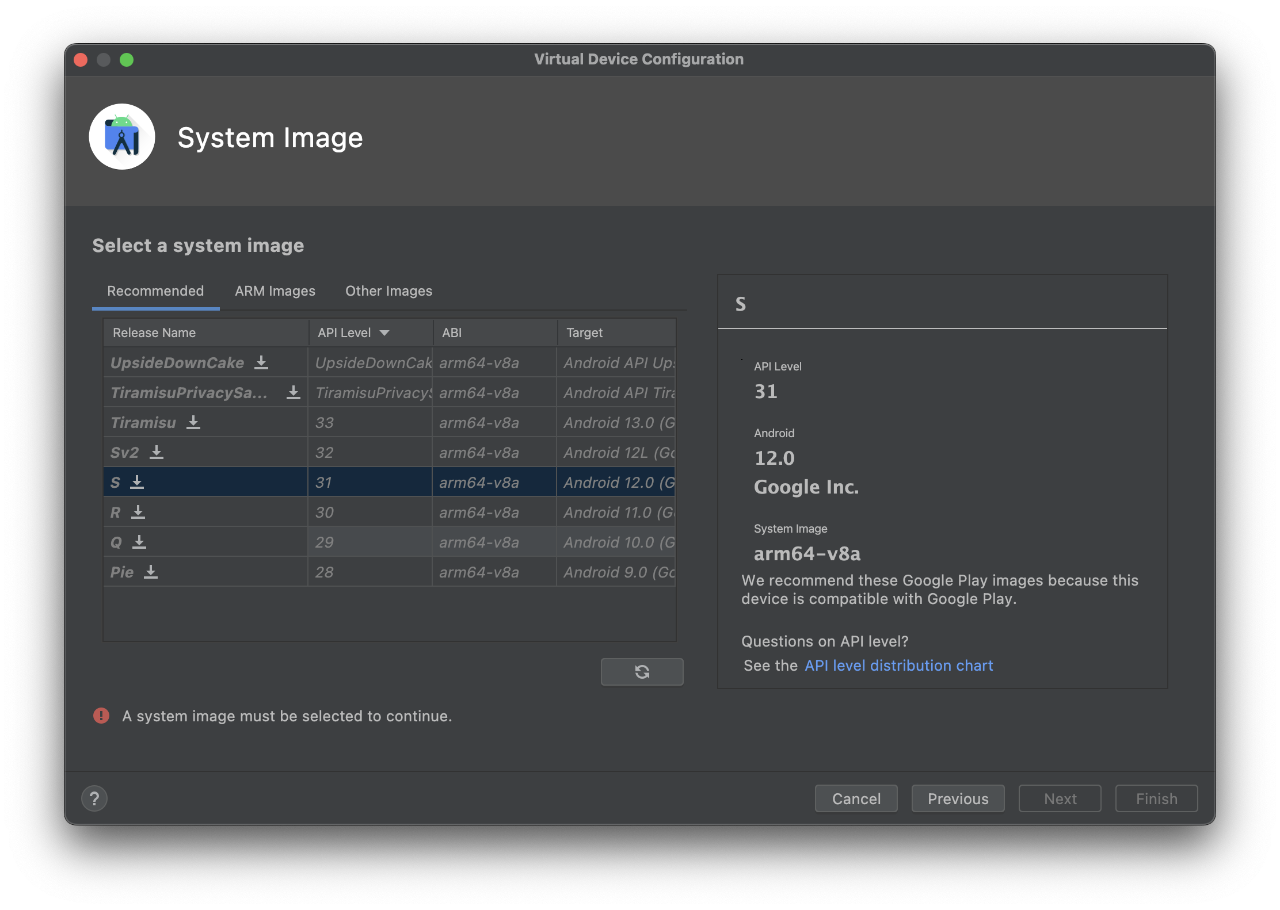Click the red error icon beside the warning
1280x910 pixels.
101,716
